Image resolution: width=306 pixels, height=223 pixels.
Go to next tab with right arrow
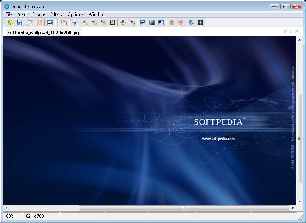290,32
